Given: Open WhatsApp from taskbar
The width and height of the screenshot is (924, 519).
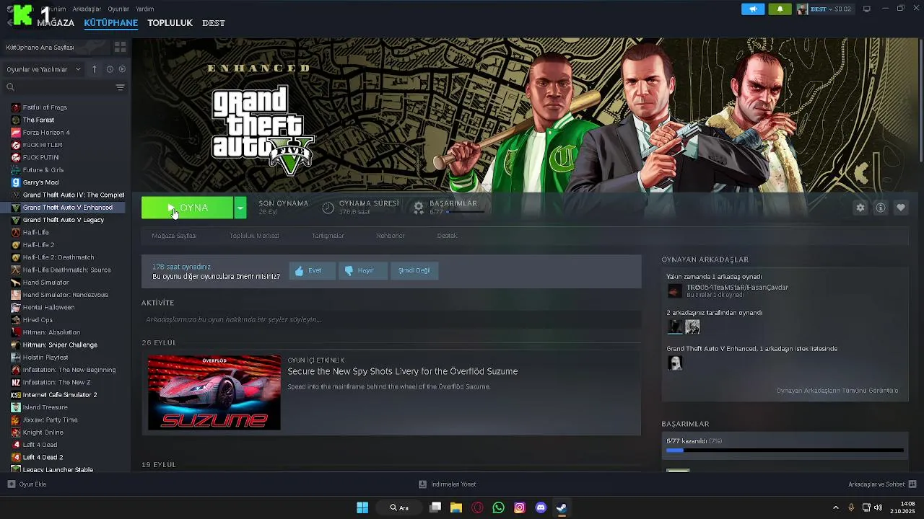Looking at the screenshot, I should (498, 507).
